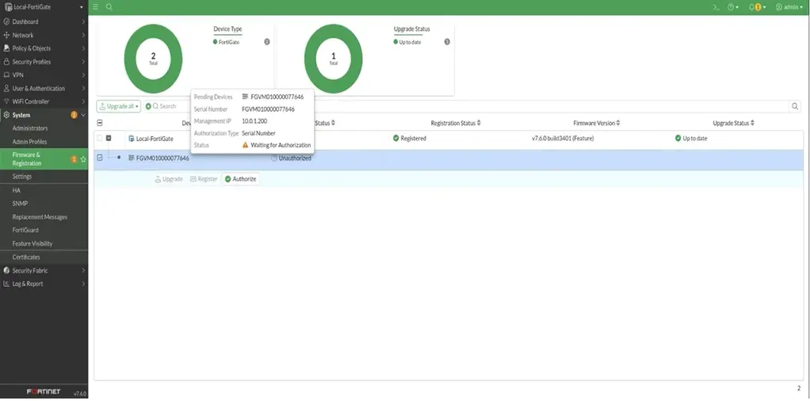Tick the Local-FortiGate row checkbox

[x=100, y=138]
